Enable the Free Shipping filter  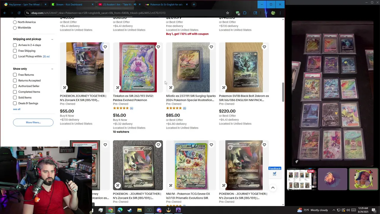point(15,51)
